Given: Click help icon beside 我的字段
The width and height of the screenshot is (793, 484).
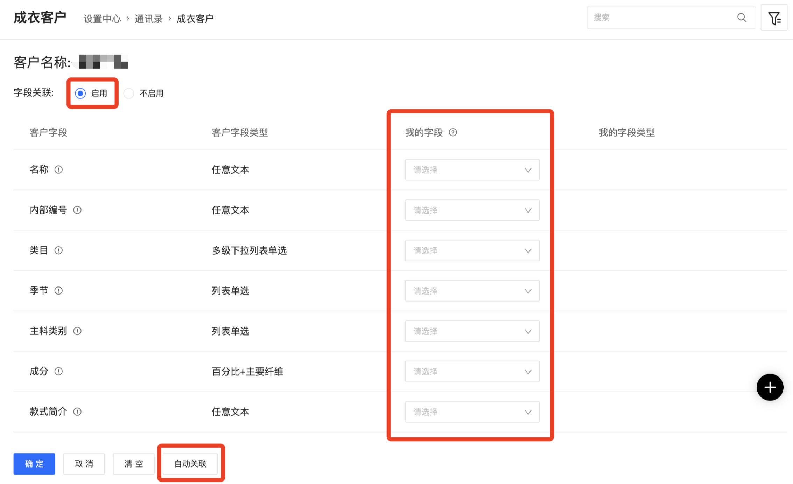Looking at the screenshot, I should point(453,132).
